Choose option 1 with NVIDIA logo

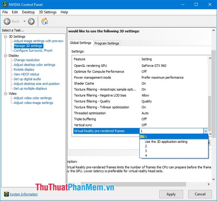coord(174,137)
